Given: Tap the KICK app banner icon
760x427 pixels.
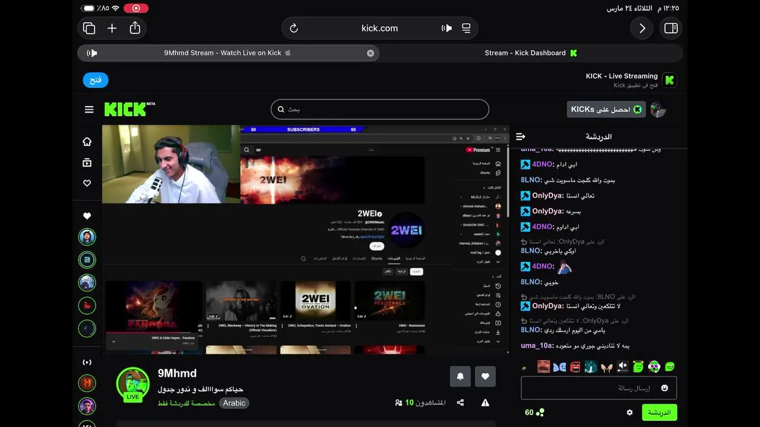Looking at the screenshot, I should (x=669, y=80).
